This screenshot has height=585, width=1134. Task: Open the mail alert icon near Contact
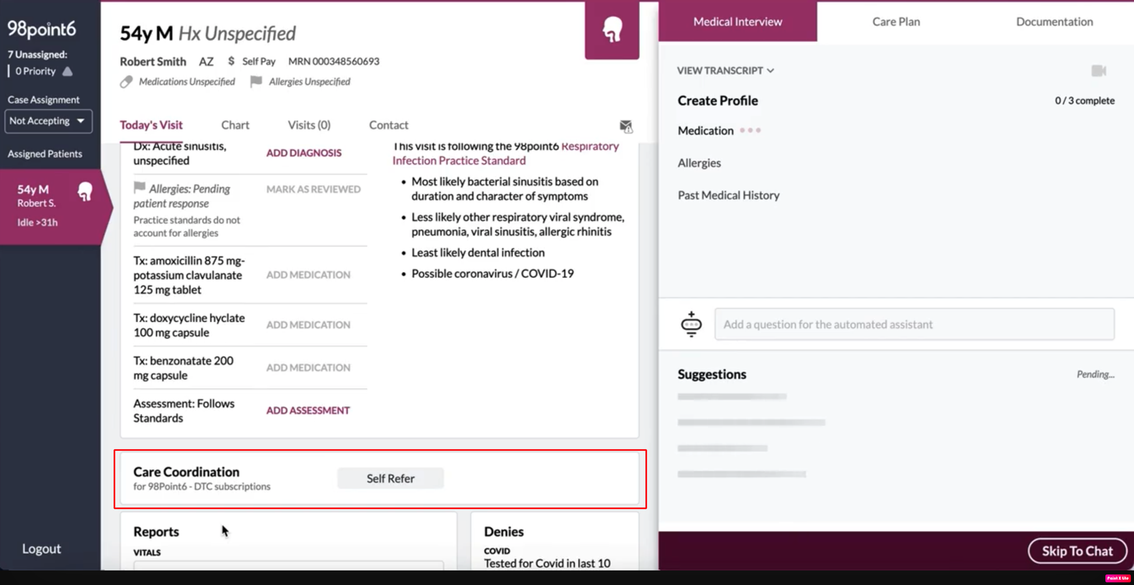[x=626, y=127]
